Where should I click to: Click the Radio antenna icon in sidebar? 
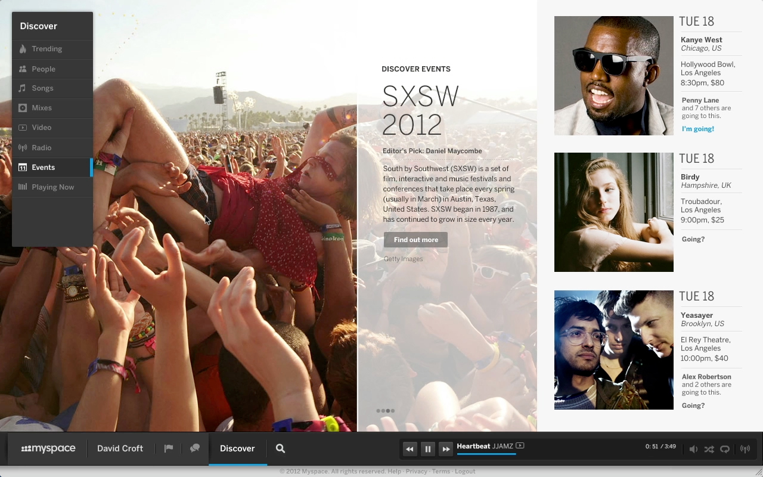tap(23, 148)
